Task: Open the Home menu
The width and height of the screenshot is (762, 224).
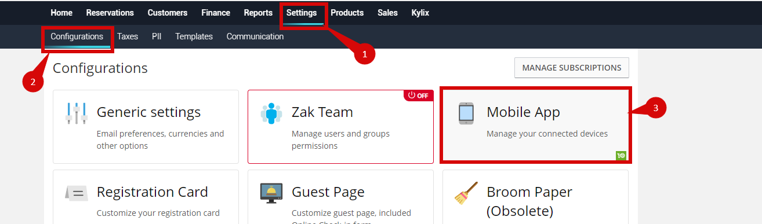Action: [x=61, y=13]
